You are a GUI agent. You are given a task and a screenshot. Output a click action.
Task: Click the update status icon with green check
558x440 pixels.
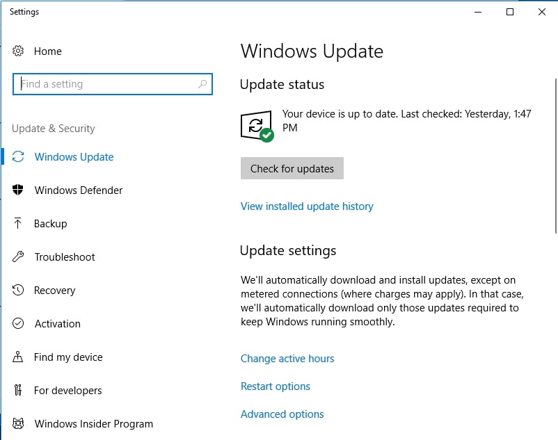point(257,126)
